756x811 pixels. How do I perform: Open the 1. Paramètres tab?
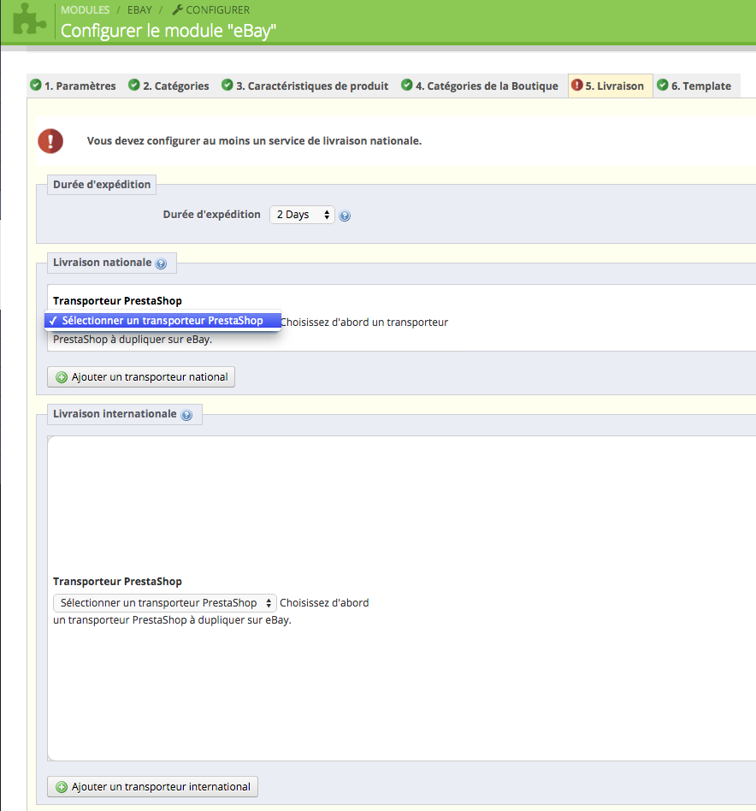coord(74,86)
